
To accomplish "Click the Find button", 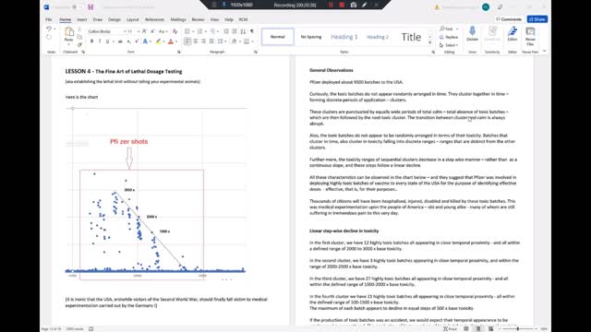I will click(447, 29).
